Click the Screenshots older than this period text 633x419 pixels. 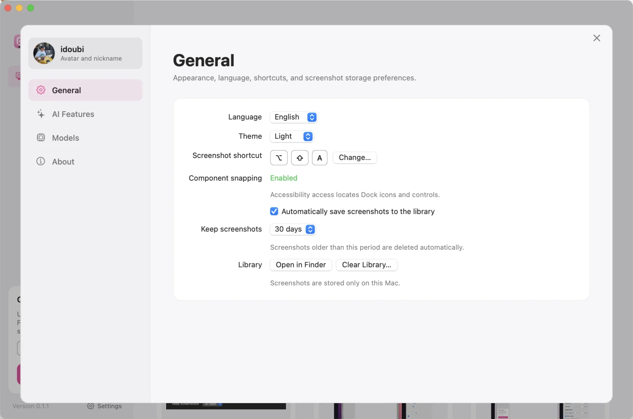pos(367,248)
